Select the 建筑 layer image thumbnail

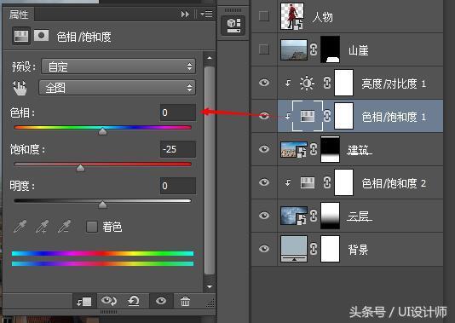(294, 149)
